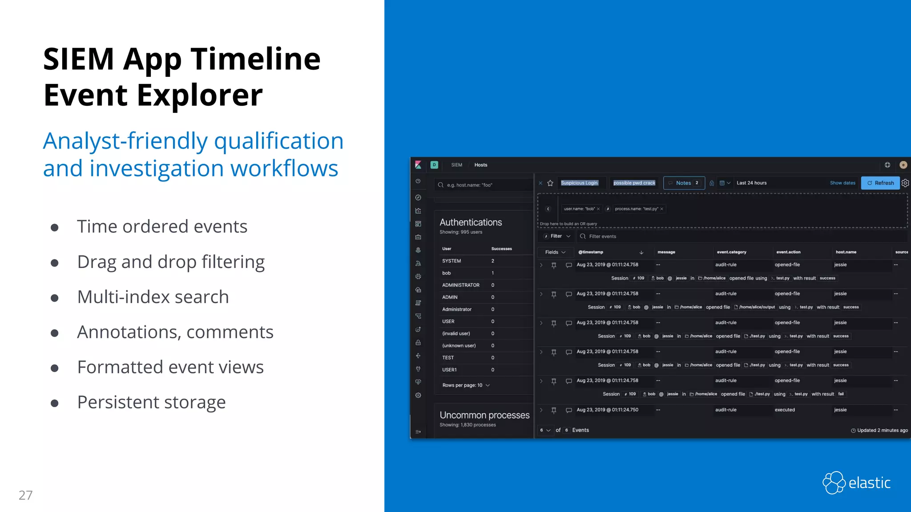Open the settings gear next to Refresh
This screenshot has height=512, width=911.
[x=905, y=183]
